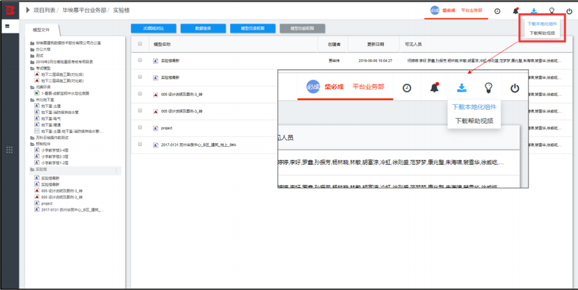This screenshot has height=290, width=578.
Task: Click file icon of 小学教学楼3-4层 tree item
Action: [37, 150]
